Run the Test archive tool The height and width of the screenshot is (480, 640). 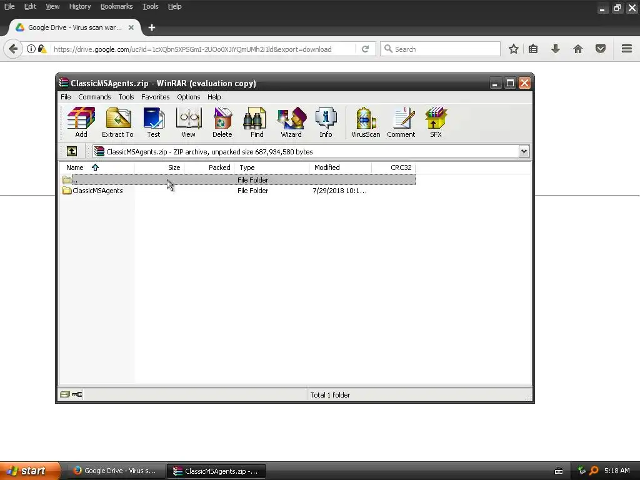tap(154, 122)
